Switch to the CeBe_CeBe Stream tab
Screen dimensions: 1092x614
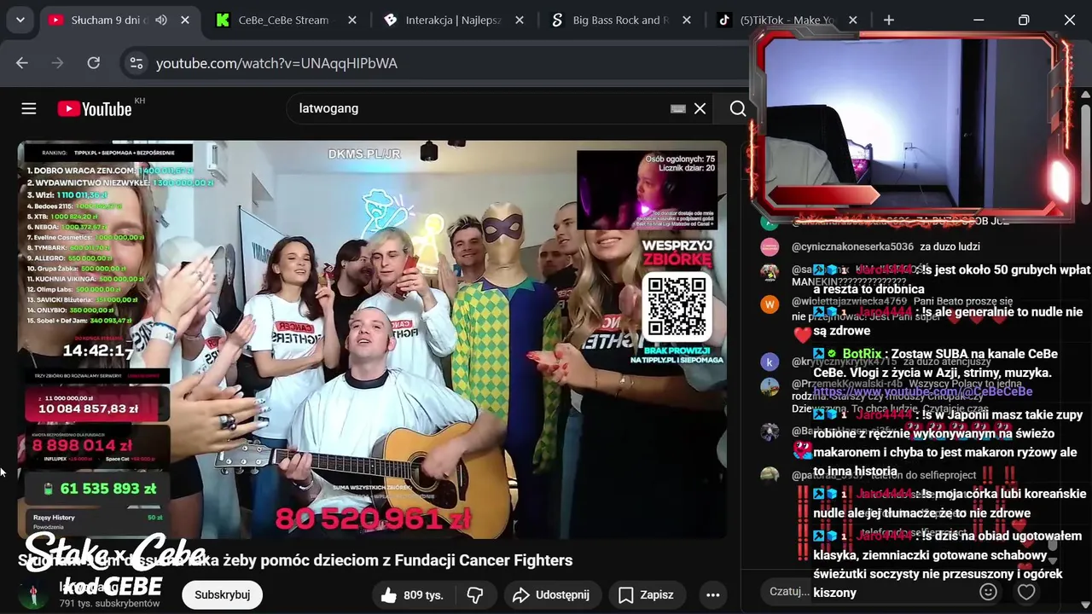[x=283, y=20]
